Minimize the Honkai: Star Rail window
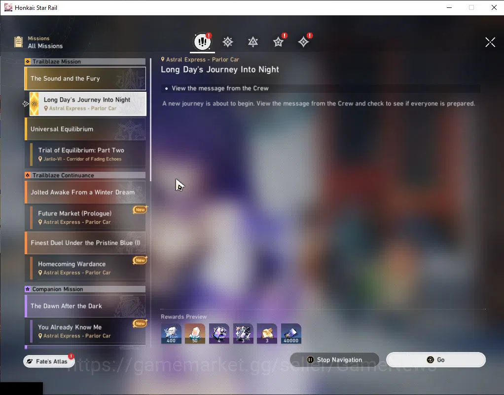 449,7
